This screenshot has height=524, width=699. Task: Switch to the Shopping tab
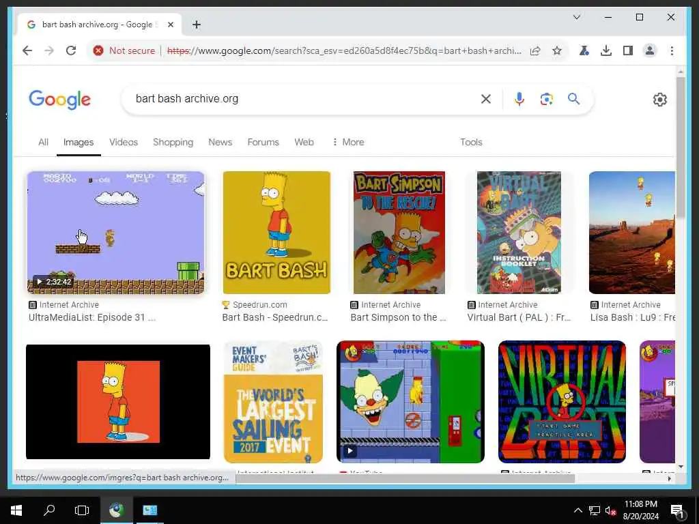pos(173,142)
